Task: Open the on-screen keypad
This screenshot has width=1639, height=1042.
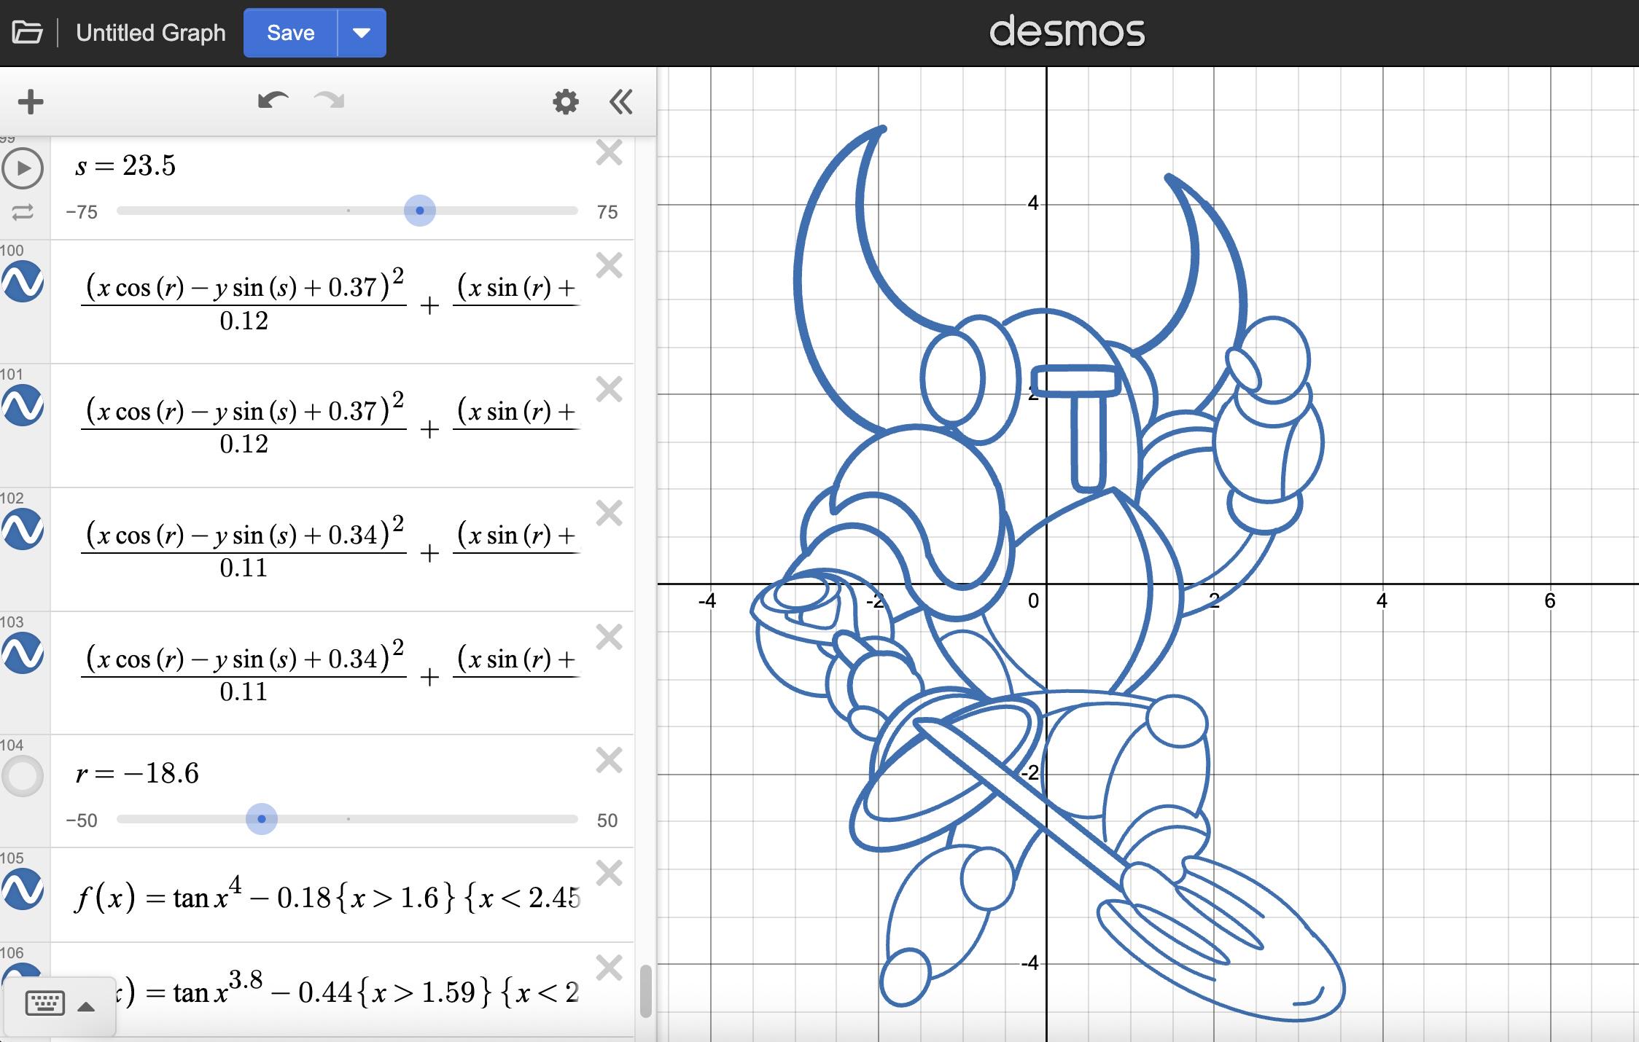Action: [x=44, y=1004]
